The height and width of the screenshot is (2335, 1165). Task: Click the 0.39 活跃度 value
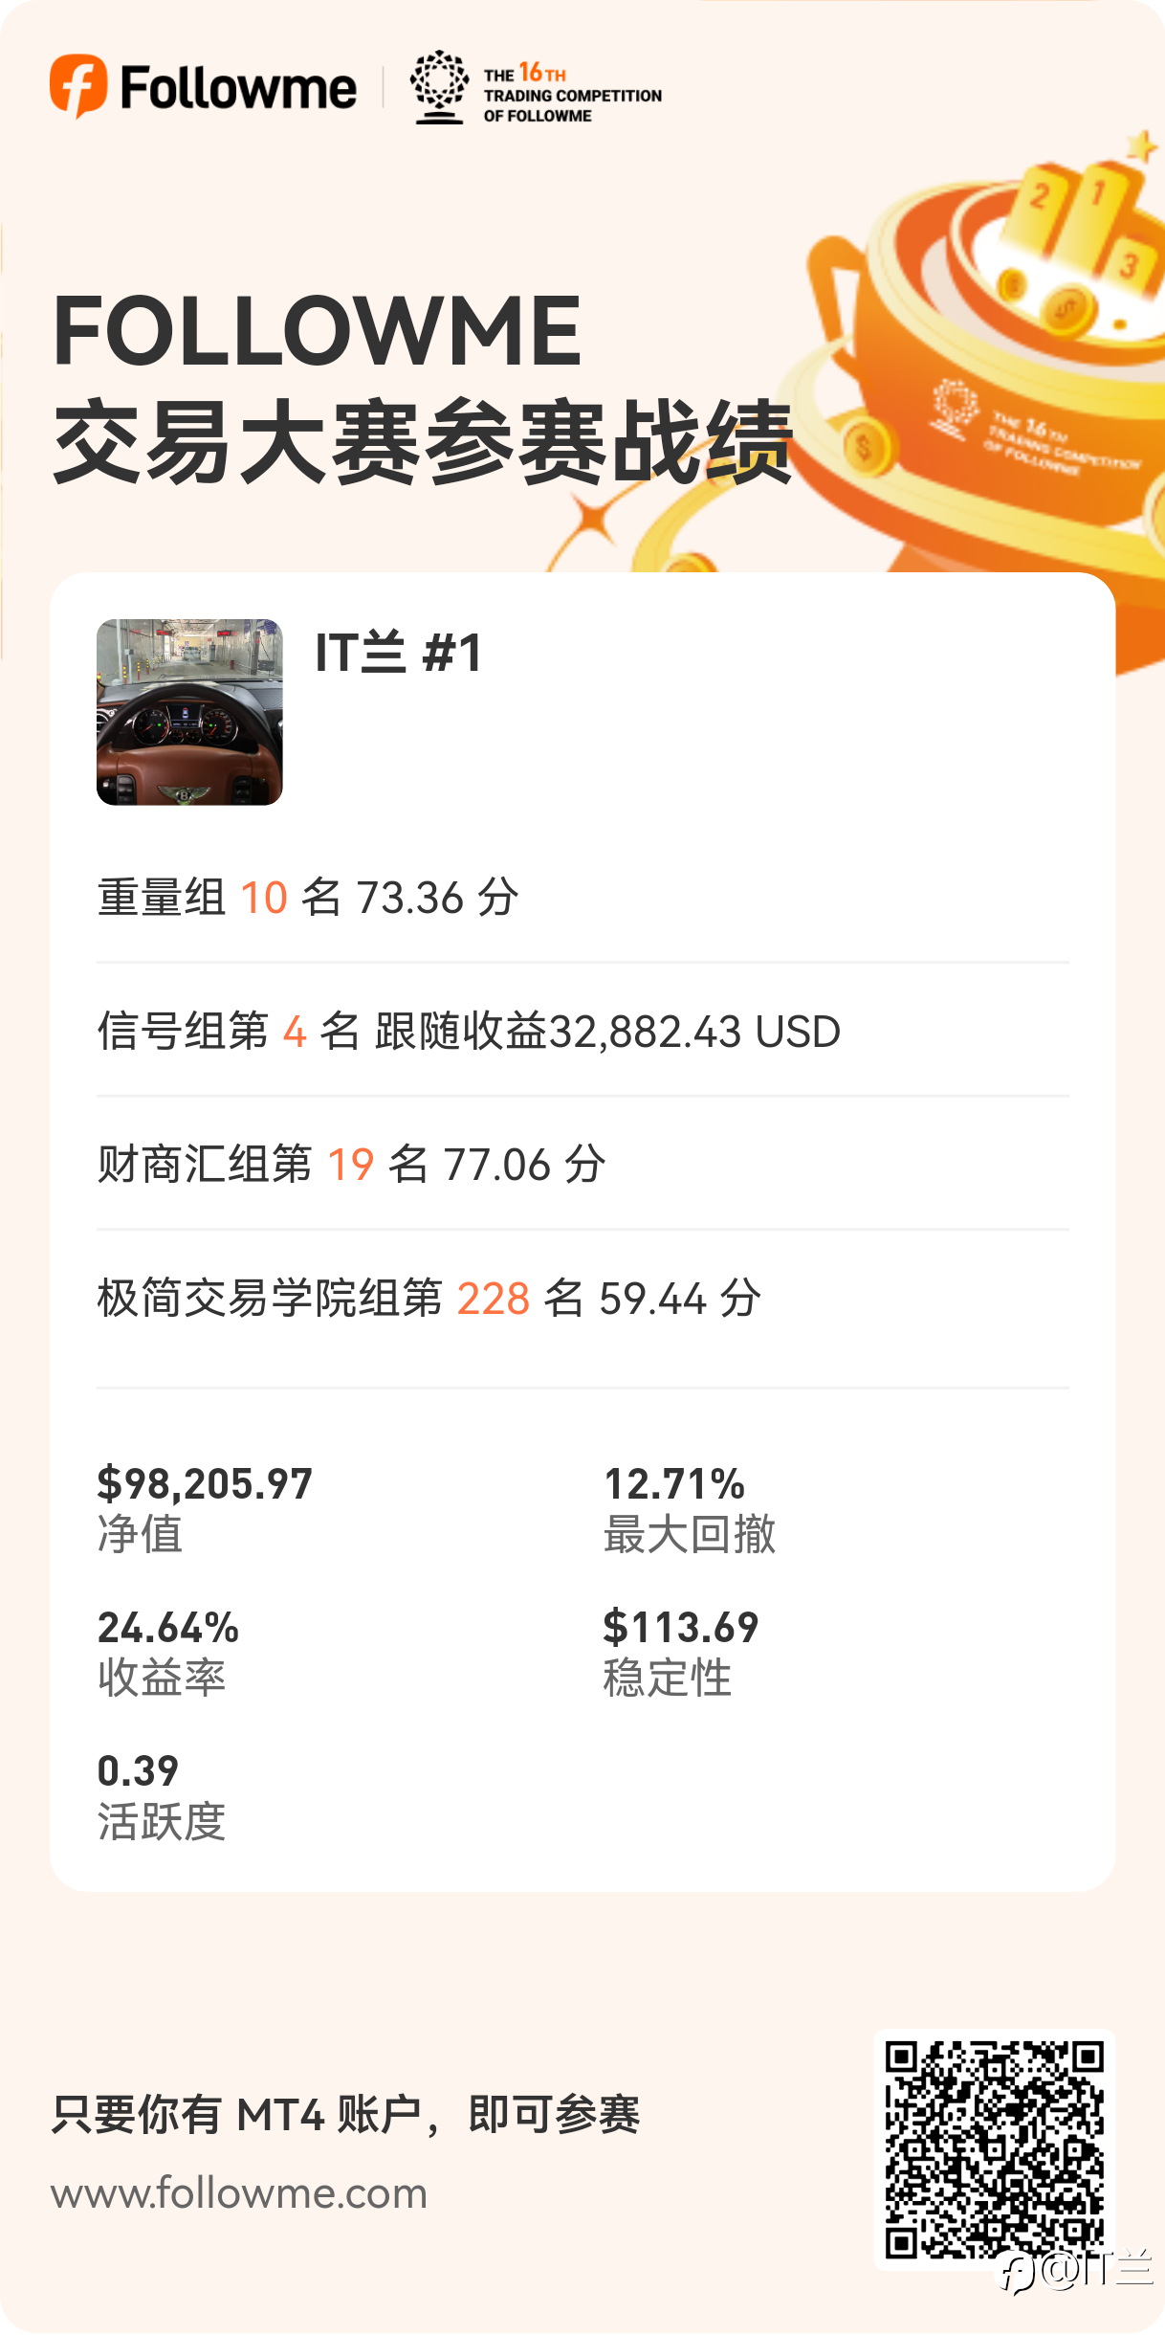(x=138, y=1771)
